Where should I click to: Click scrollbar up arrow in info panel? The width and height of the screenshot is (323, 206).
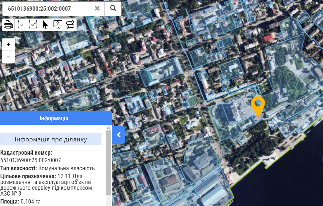click(109, 128)
